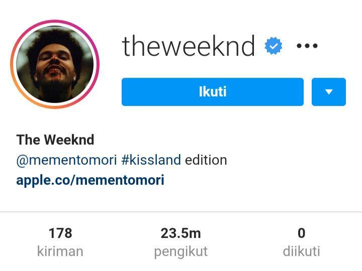
Task: Click the word edition in bio
Action: pos(206,160)
